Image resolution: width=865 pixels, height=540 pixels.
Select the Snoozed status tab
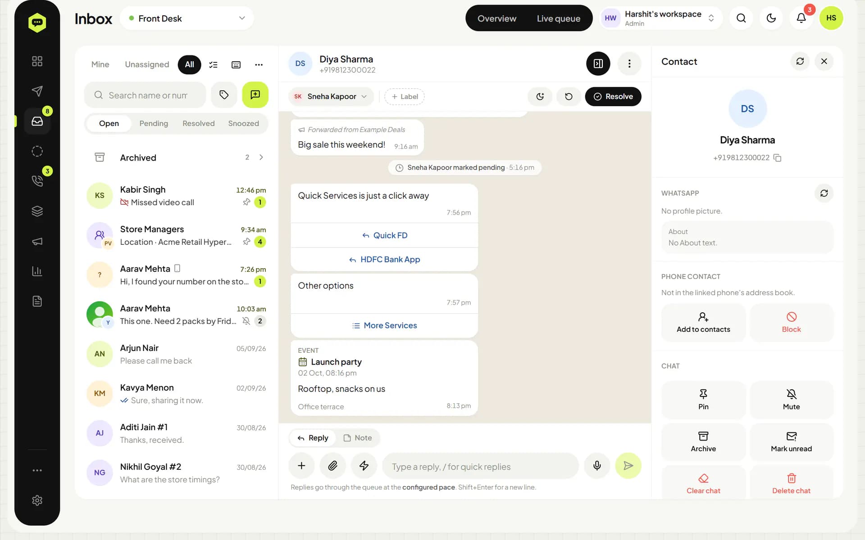[243, 123]
